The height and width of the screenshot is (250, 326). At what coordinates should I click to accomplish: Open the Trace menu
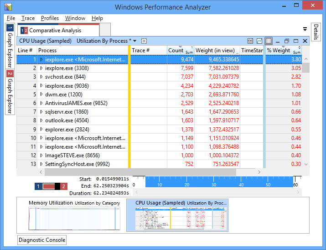(x=28, y=18)
